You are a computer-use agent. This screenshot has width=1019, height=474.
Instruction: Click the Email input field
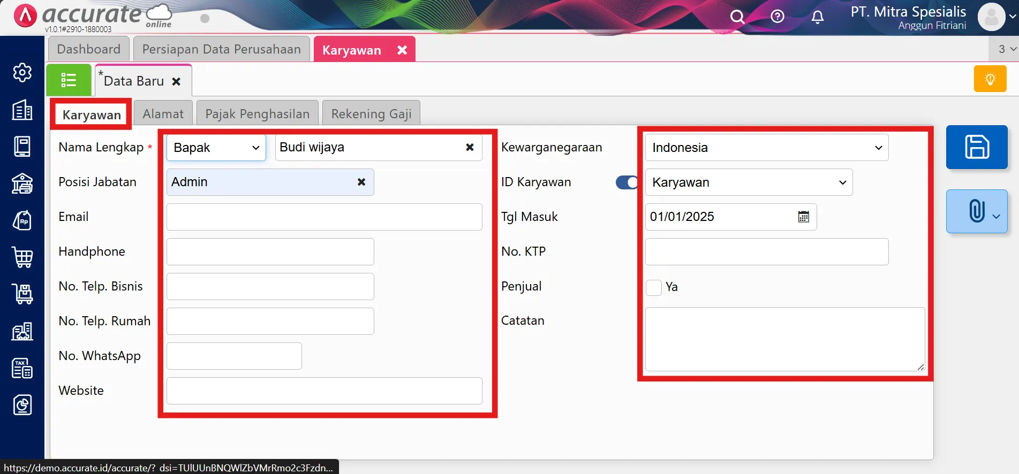pyautogui.click(x=324, y=217)
